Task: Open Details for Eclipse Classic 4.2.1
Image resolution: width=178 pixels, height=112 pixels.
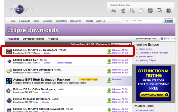Action: [x=47, y=63]
